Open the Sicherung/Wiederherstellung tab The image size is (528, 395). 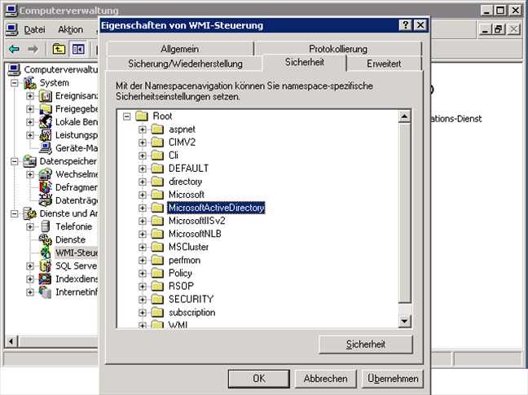click(185, 64)
